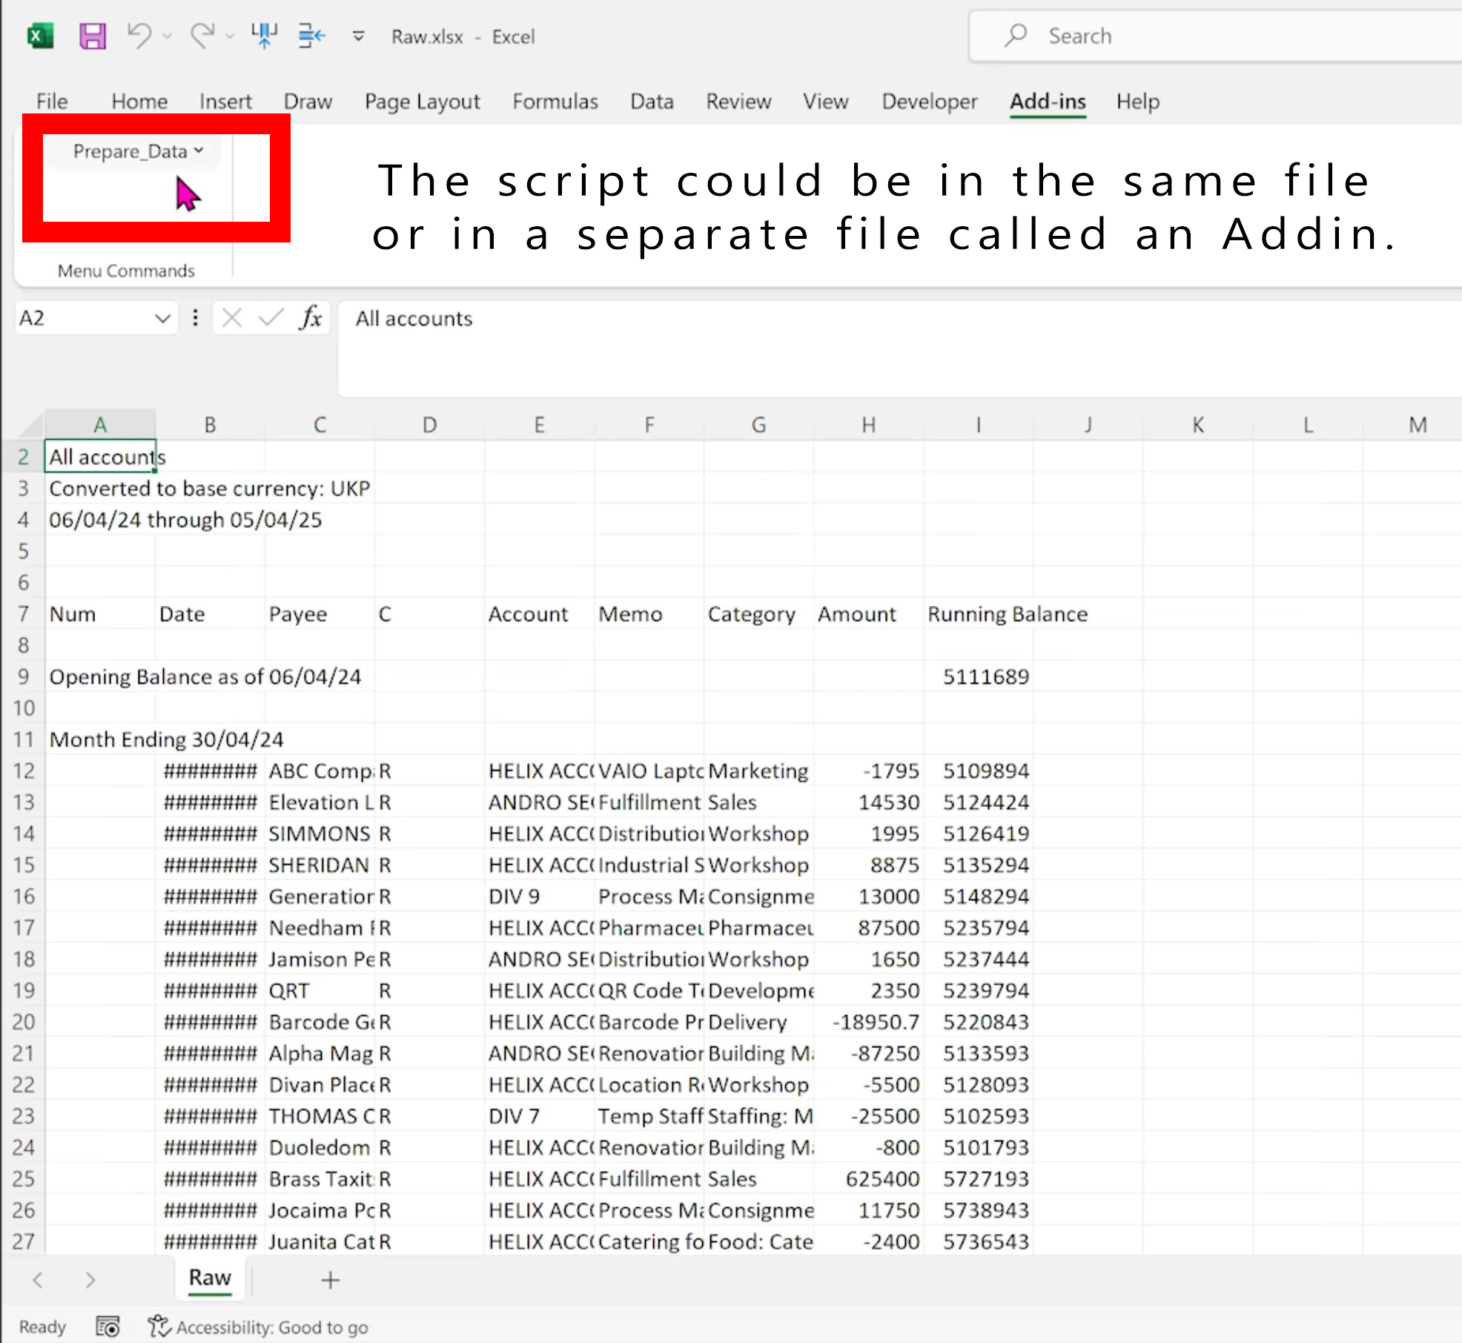The height and width of the screenshot is (1343, 1462).
Task: Open the Insert Function (fx) icon
Action: (311, 317)
